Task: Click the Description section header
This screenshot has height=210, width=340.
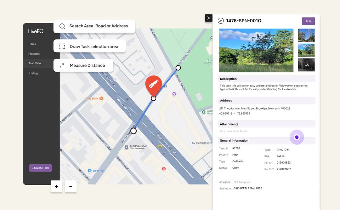Action: pos(266,79)
